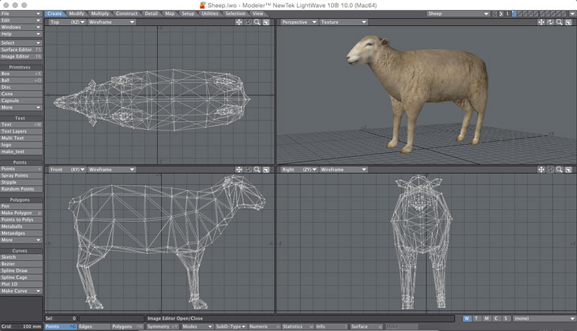
Task: Maximize the Front viewport with its corner icon
Action: (x=265, y=169)
